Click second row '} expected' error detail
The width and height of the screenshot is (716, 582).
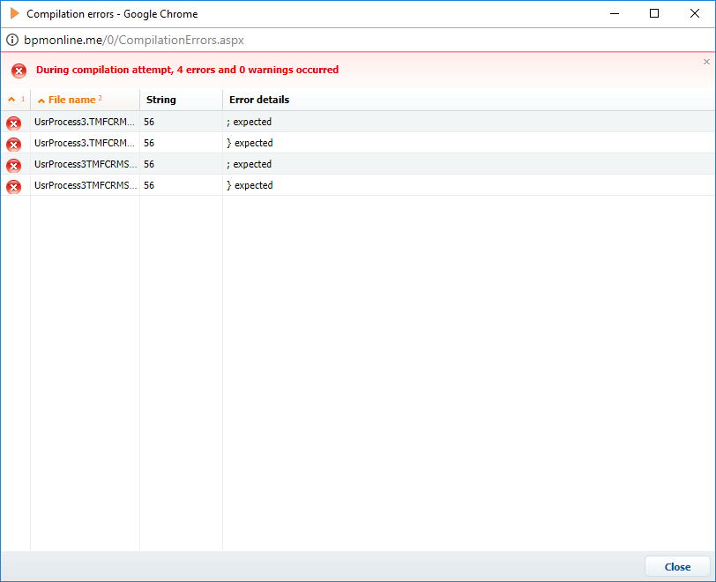point(250,143)
